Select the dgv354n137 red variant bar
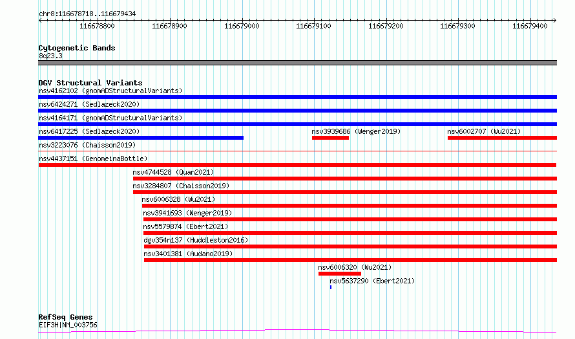The width and height of the screenshot is (575, 339). [351, 247]
